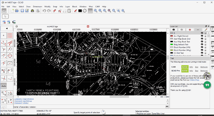Click the selection pointer tool button
Viewport: 214px width, 116px height.
(x=5, y=16)
